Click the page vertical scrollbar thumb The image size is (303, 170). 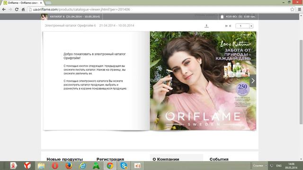(301, 82)
